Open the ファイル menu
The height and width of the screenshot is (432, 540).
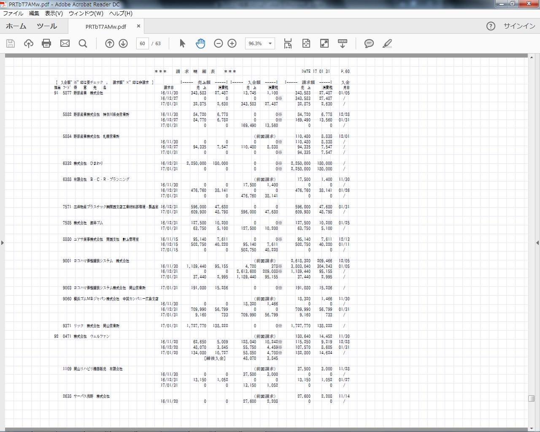point(13,13)
